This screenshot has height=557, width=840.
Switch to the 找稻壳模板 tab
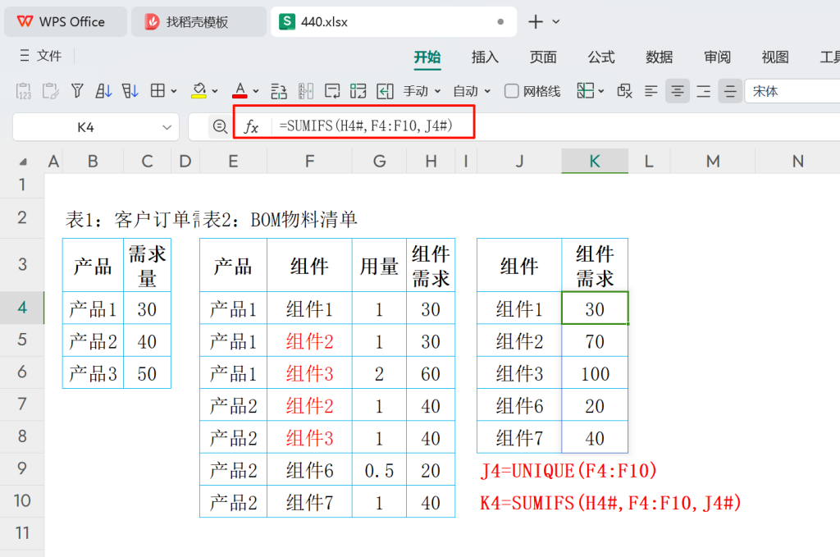point(199,22)
